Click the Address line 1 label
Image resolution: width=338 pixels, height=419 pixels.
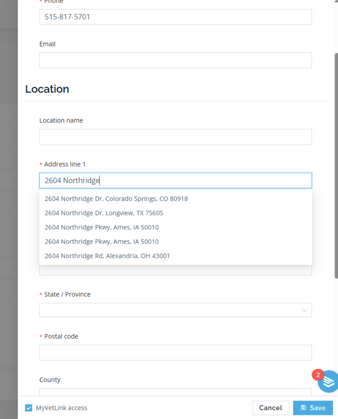[65, 164]
